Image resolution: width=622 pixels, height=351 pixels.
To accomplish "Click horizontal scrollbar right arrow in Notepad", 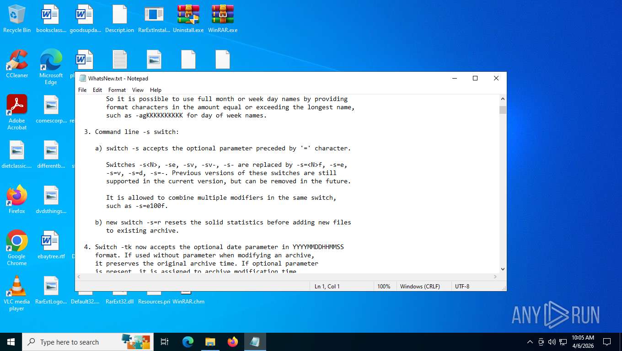I will tap(495, 277).
